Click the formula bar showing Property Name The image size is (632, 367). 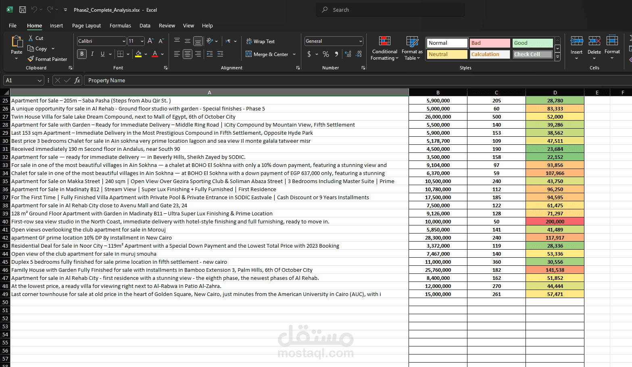358,80
